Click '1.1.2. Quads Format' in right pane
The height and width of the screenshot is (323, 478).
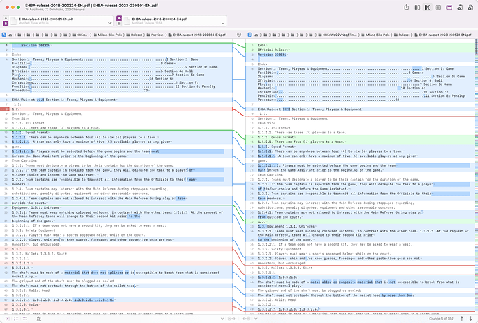276,138
